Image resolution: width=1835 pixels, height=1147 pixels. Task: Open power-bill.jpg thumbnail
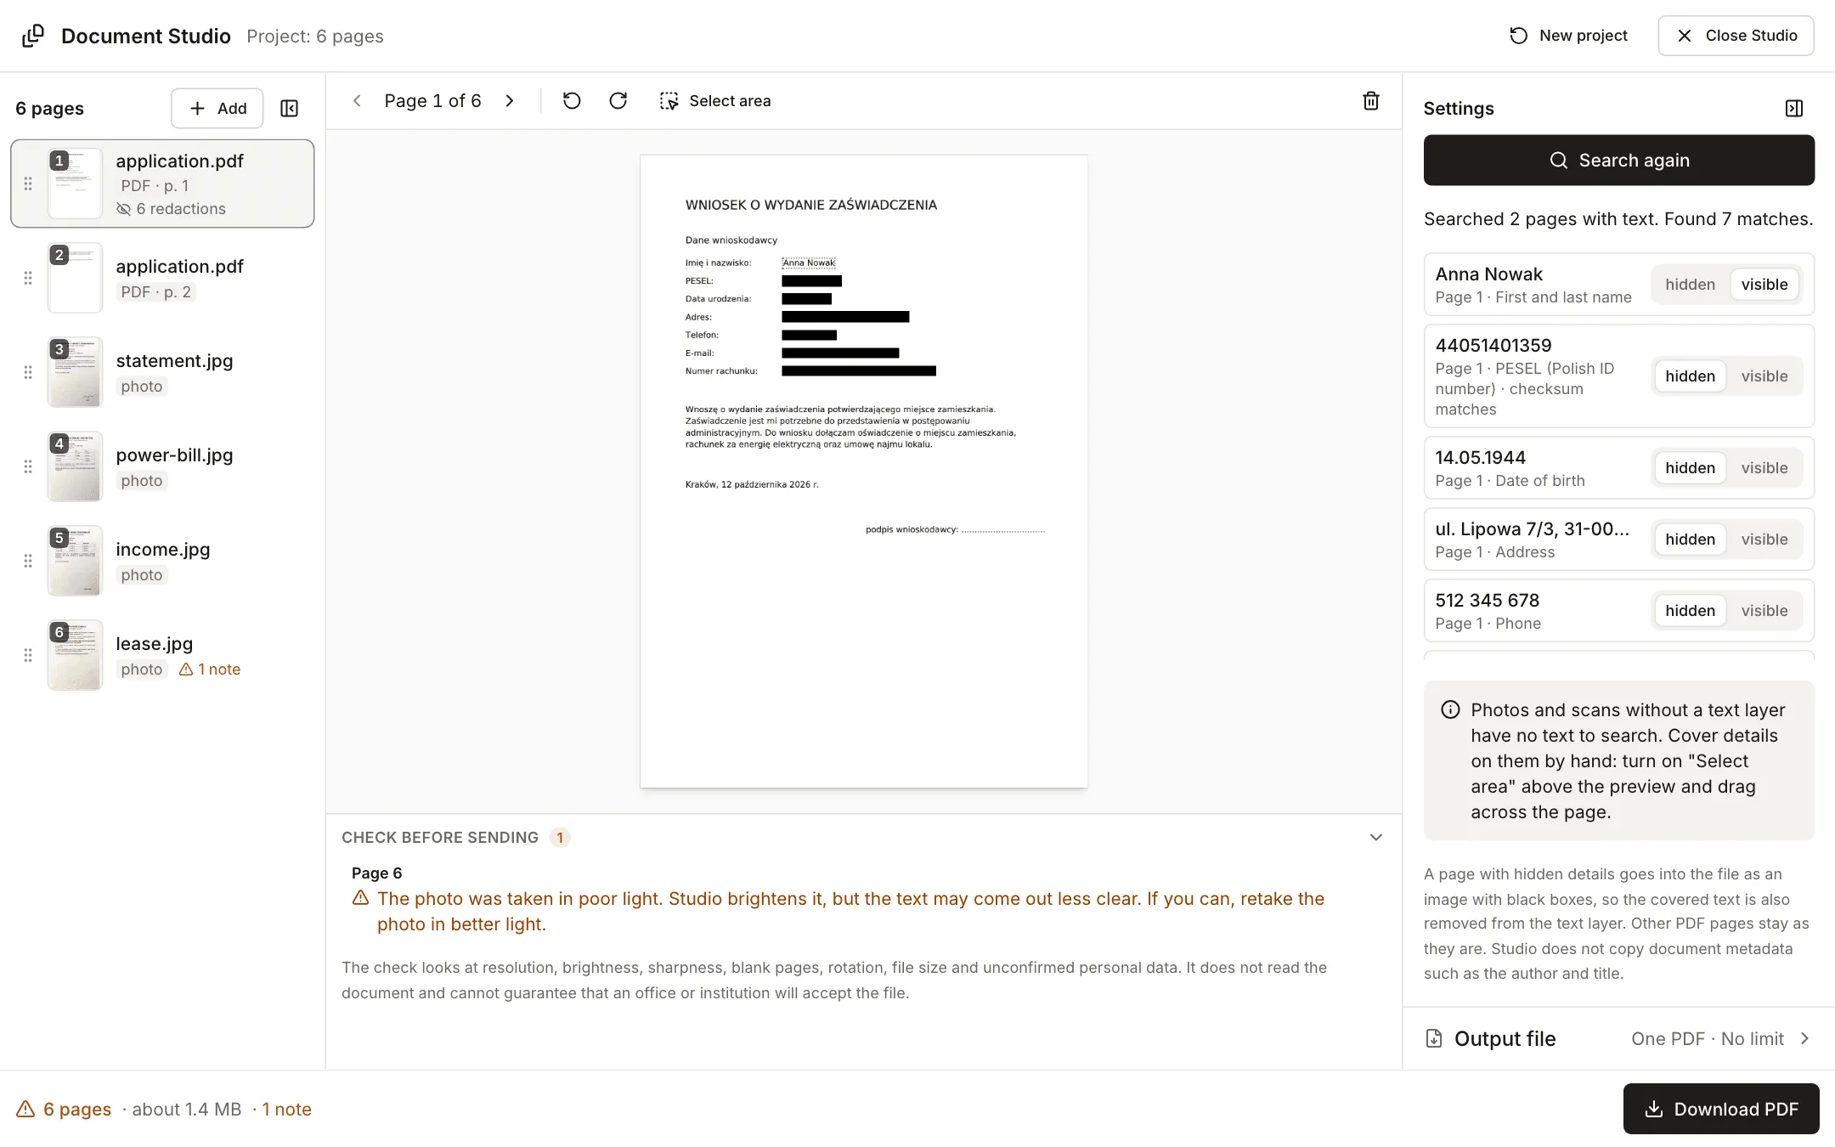(x=75, y=466)
